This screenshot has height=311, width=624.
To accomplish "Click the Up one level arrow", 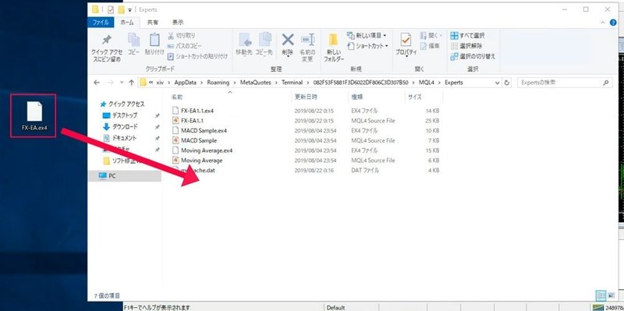I will tap(131, 83).
